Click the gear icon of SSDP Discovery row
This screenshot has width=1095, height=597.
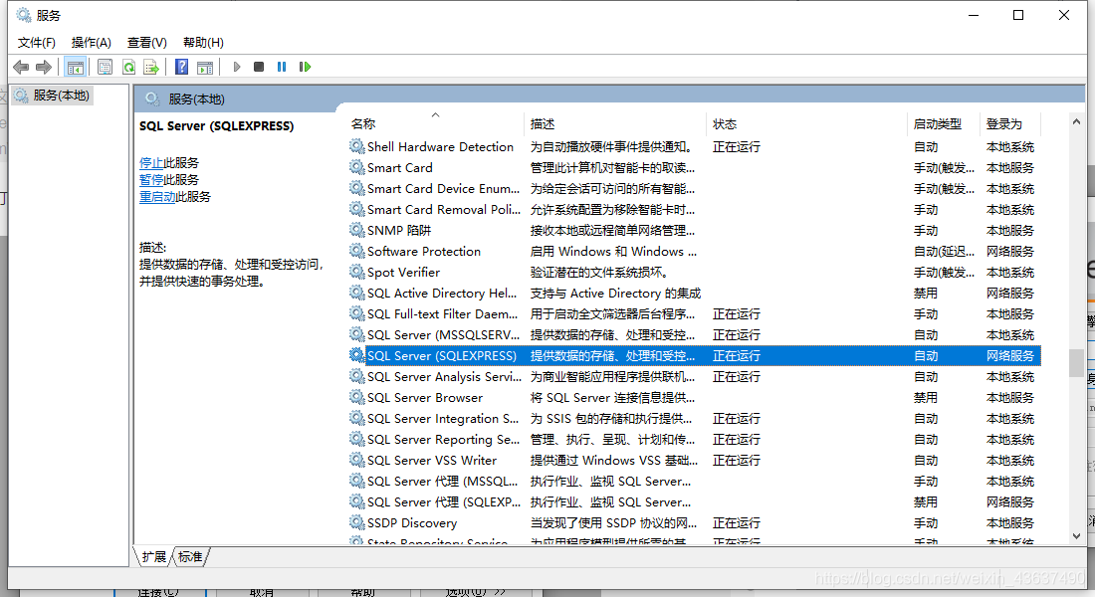click(356, 523)
